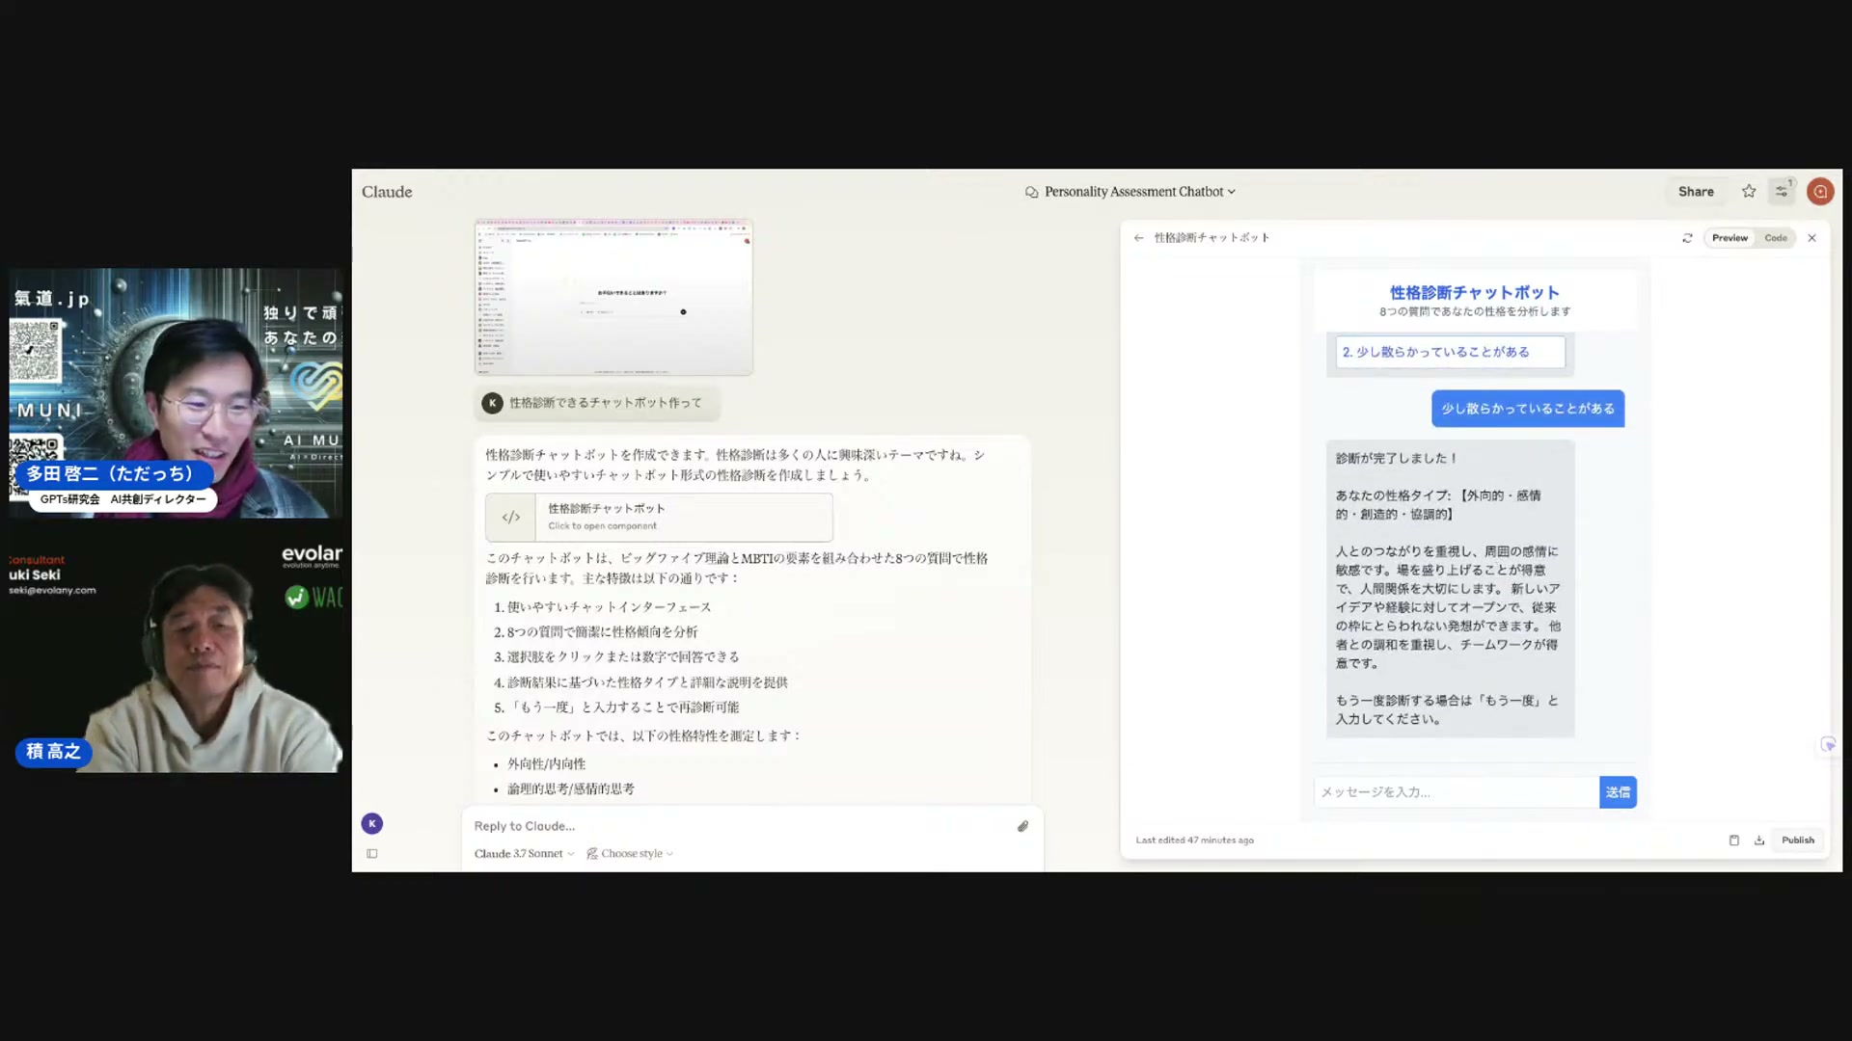Star this conversation
The width and height of the screenshot is (1852, 1041).
[x=1749, y=192]
